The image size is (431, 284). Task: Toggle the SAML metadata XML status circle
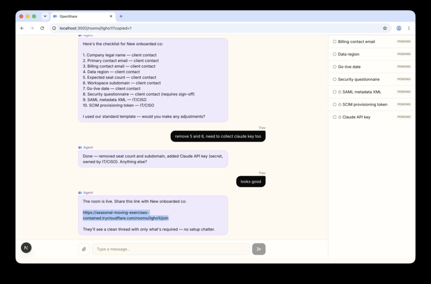point(335,92)
